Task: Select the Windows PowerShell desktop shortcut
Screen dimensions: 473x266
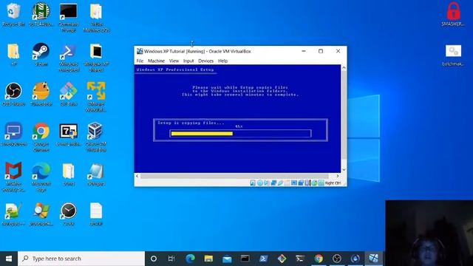Action: tap(69, 58)
